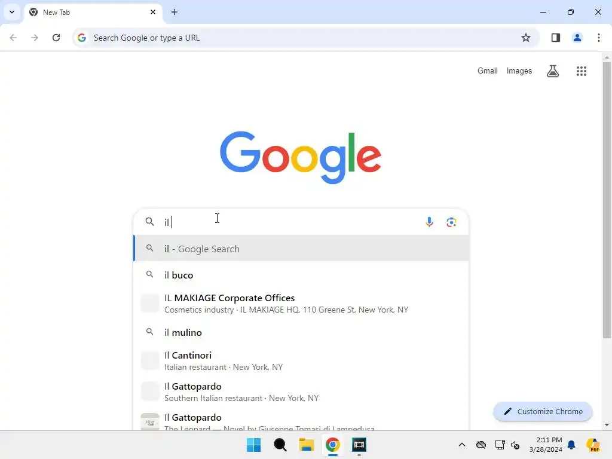Click the Copilot preview taskbar icon
The height and width of the screenshot is (459, 612).
click(593, 445)
